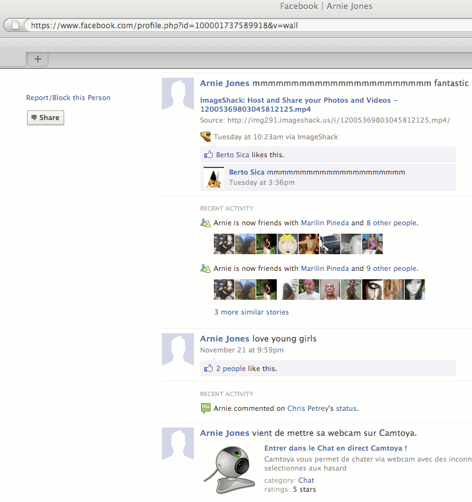Open the Chris Petrey link
Viewport: 472px width, 502px height.
coord(308,408)
